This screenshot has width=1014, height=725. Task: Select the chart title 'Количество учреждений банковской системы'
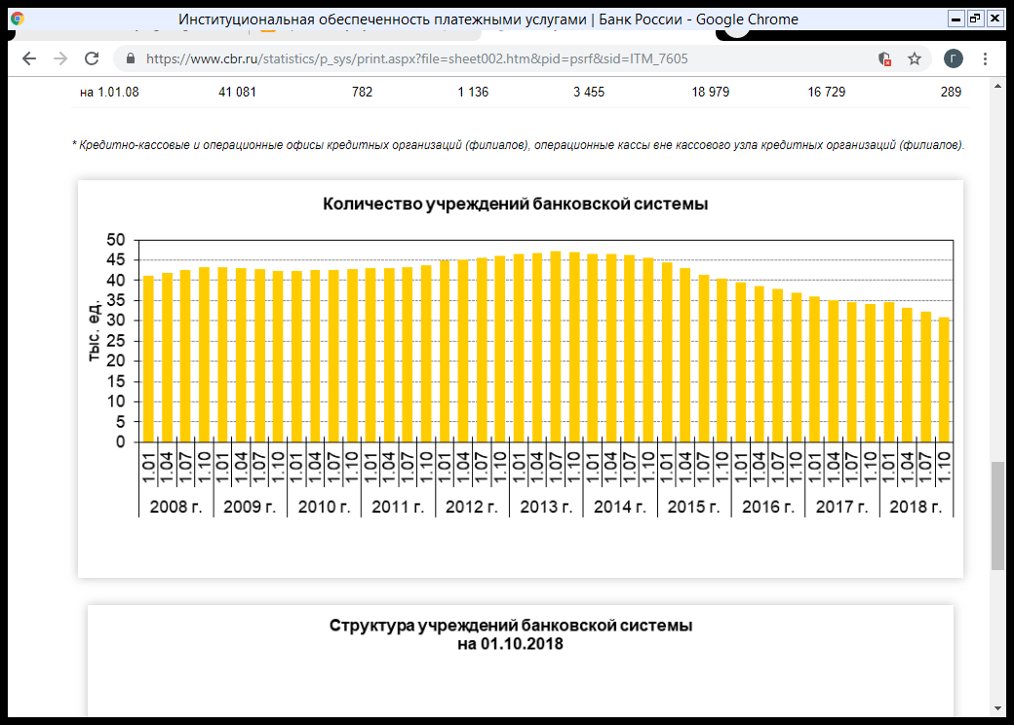click(516, 205)
